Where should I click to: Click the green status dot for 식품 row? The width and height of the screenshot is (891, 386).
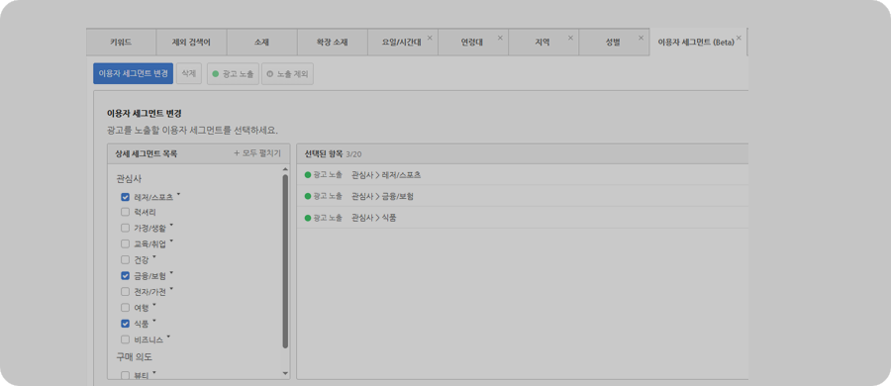tap(308, 218)
